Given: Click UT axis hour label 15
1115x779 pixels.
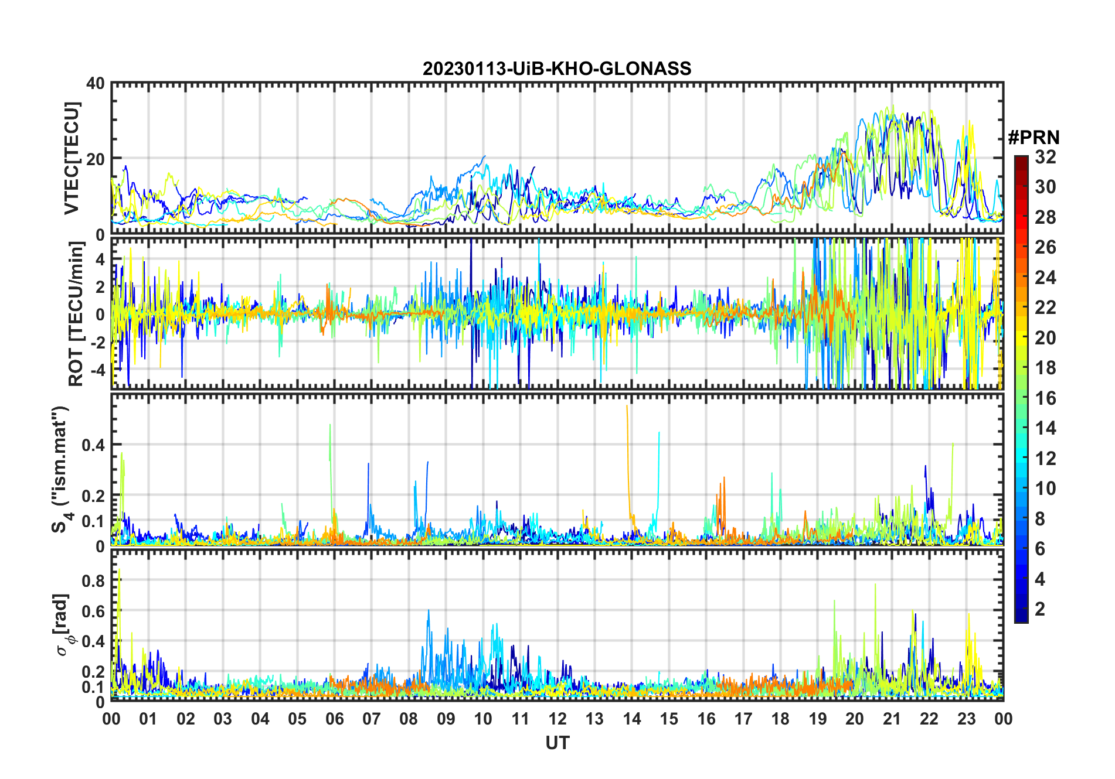Looking at the screenshot, I should click(x=669, y=719).
